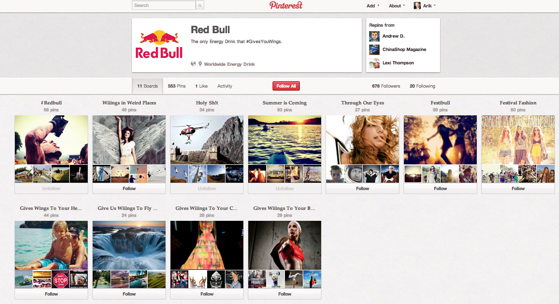Screen dimensions: 559x304
Task: Open the #Redbull board title
Action: coord(52,102)
